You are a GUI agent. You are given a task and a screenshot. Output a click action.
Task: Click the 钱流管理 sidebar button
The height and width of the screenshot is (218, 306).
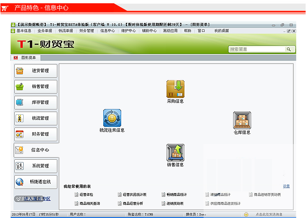36,118
